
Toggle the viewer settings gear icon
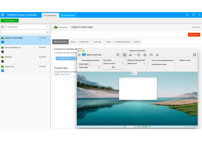[x=124, y=55]
